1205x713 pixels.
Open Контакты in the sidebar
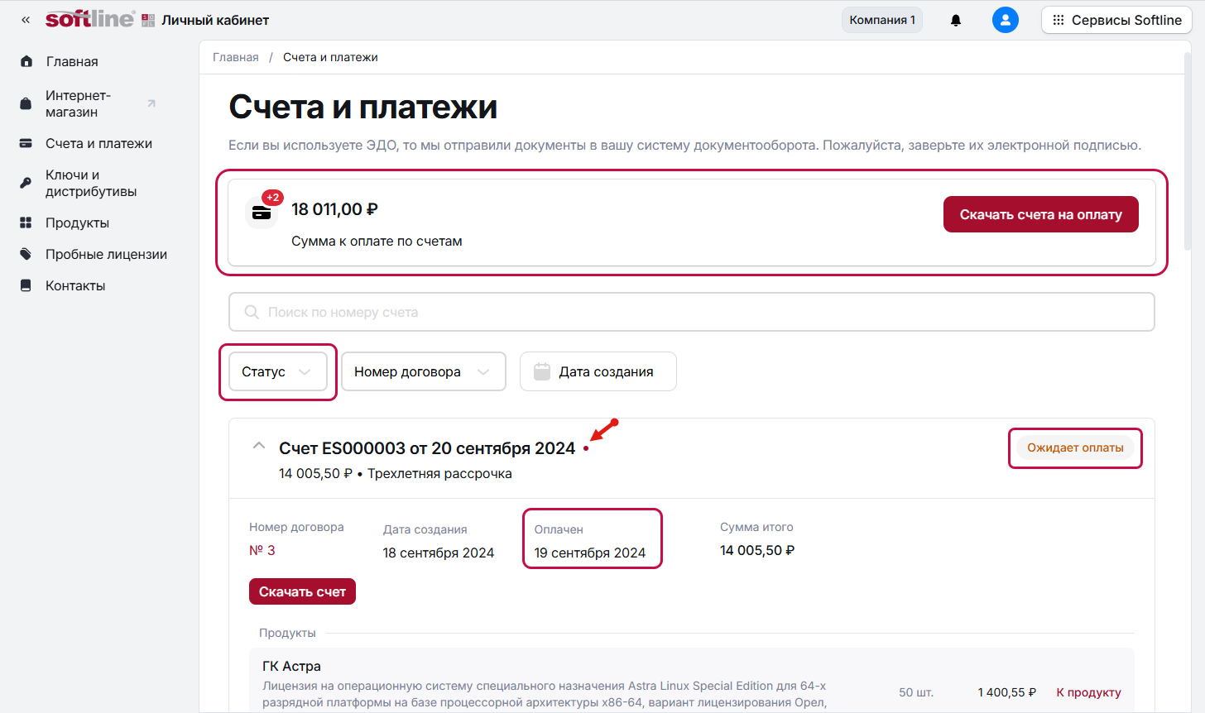75,285
